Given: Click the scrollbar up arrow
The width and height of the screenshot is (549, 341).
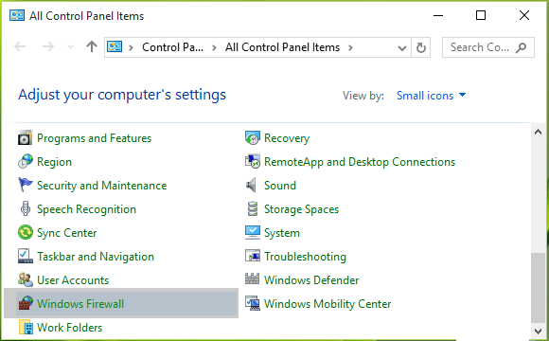Looking at the screenshot, I should (539, 132).
